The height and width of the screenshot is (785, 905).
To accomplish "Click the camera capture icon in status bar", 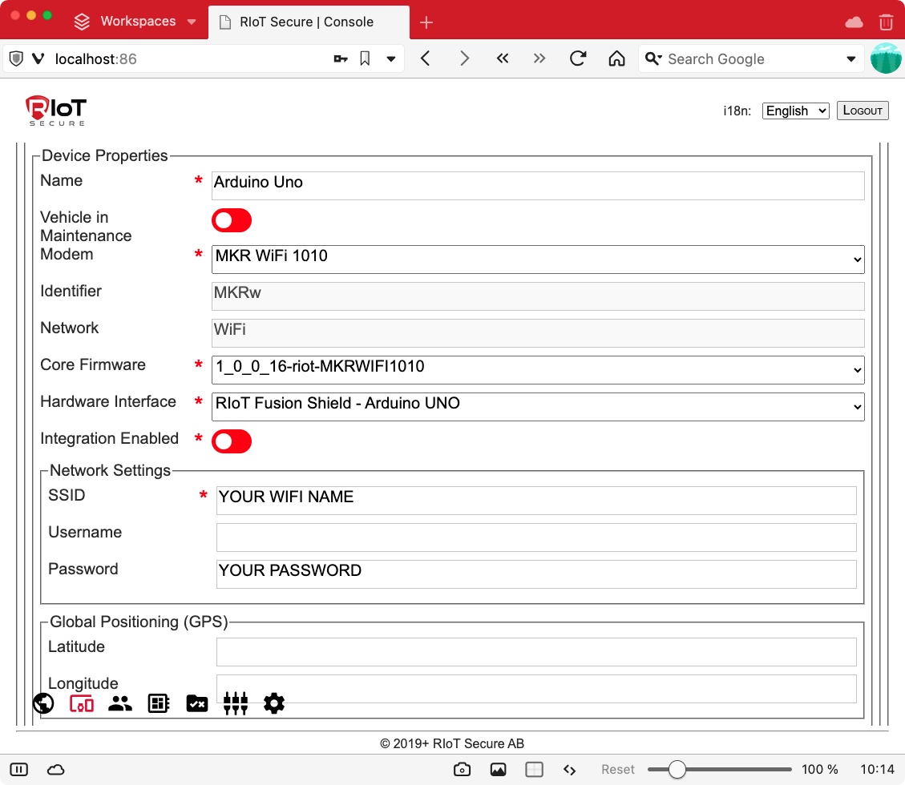I will pos(462,769).
